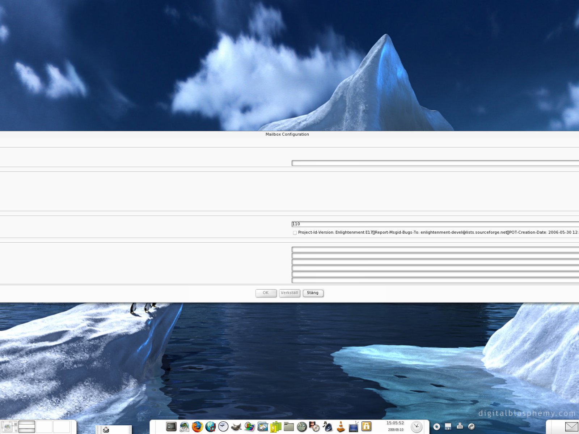Launch GIMP from the dock
Image resolution: width=579 pixels, height=434 pixels.
click(236, 427)
